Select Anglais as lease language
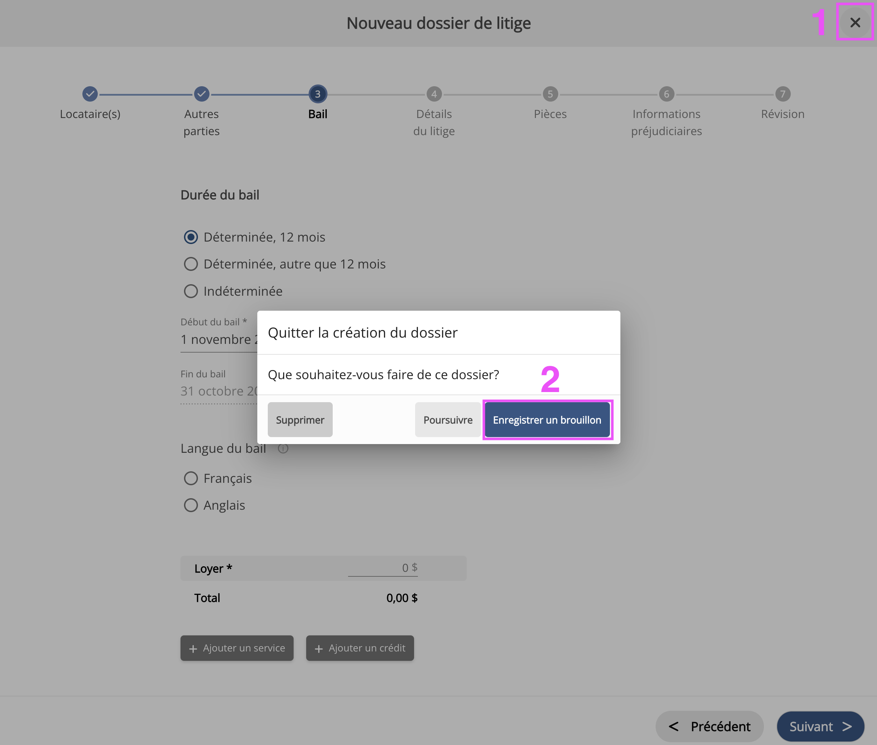This screenshot has height=745, width=877. tap(191, 505)
